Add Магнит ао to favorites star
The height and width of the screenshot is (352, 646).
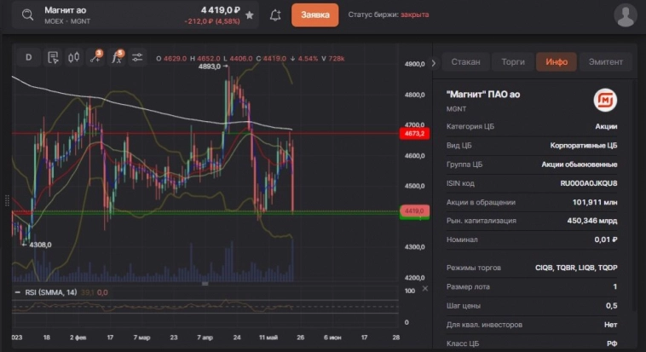249,15
